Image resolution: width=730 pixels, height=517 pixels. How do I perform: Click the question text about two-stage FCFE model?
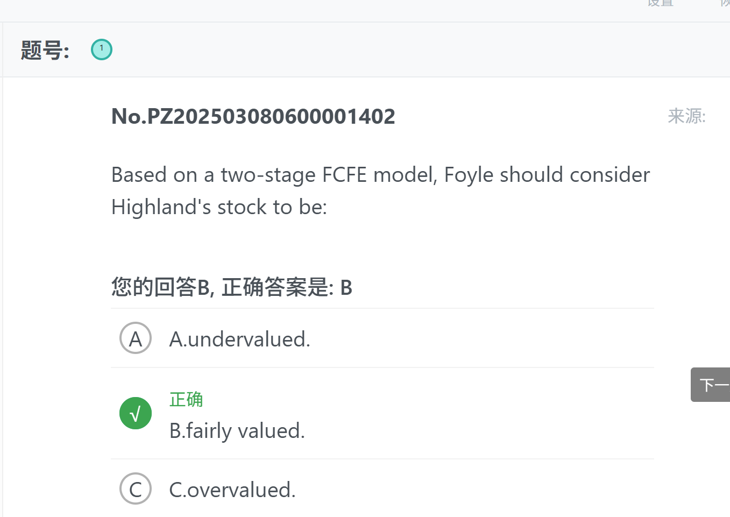coord(380,190)
